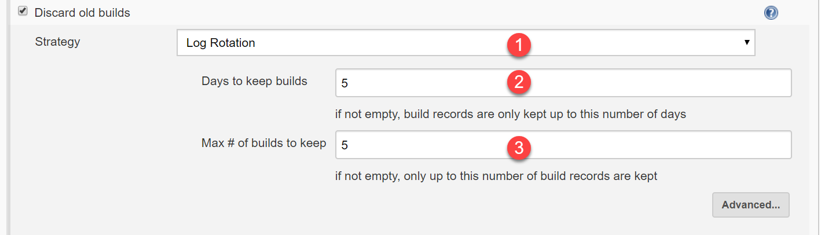Click the Days to keep builds label
821x235 pixels.
click(x=254, y=81)
